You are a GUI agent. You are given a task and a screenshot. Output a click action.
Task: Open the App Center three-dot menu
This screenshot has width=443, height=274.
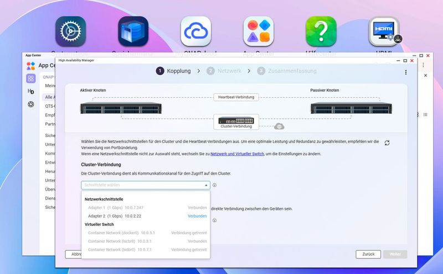tap(423, 65)
